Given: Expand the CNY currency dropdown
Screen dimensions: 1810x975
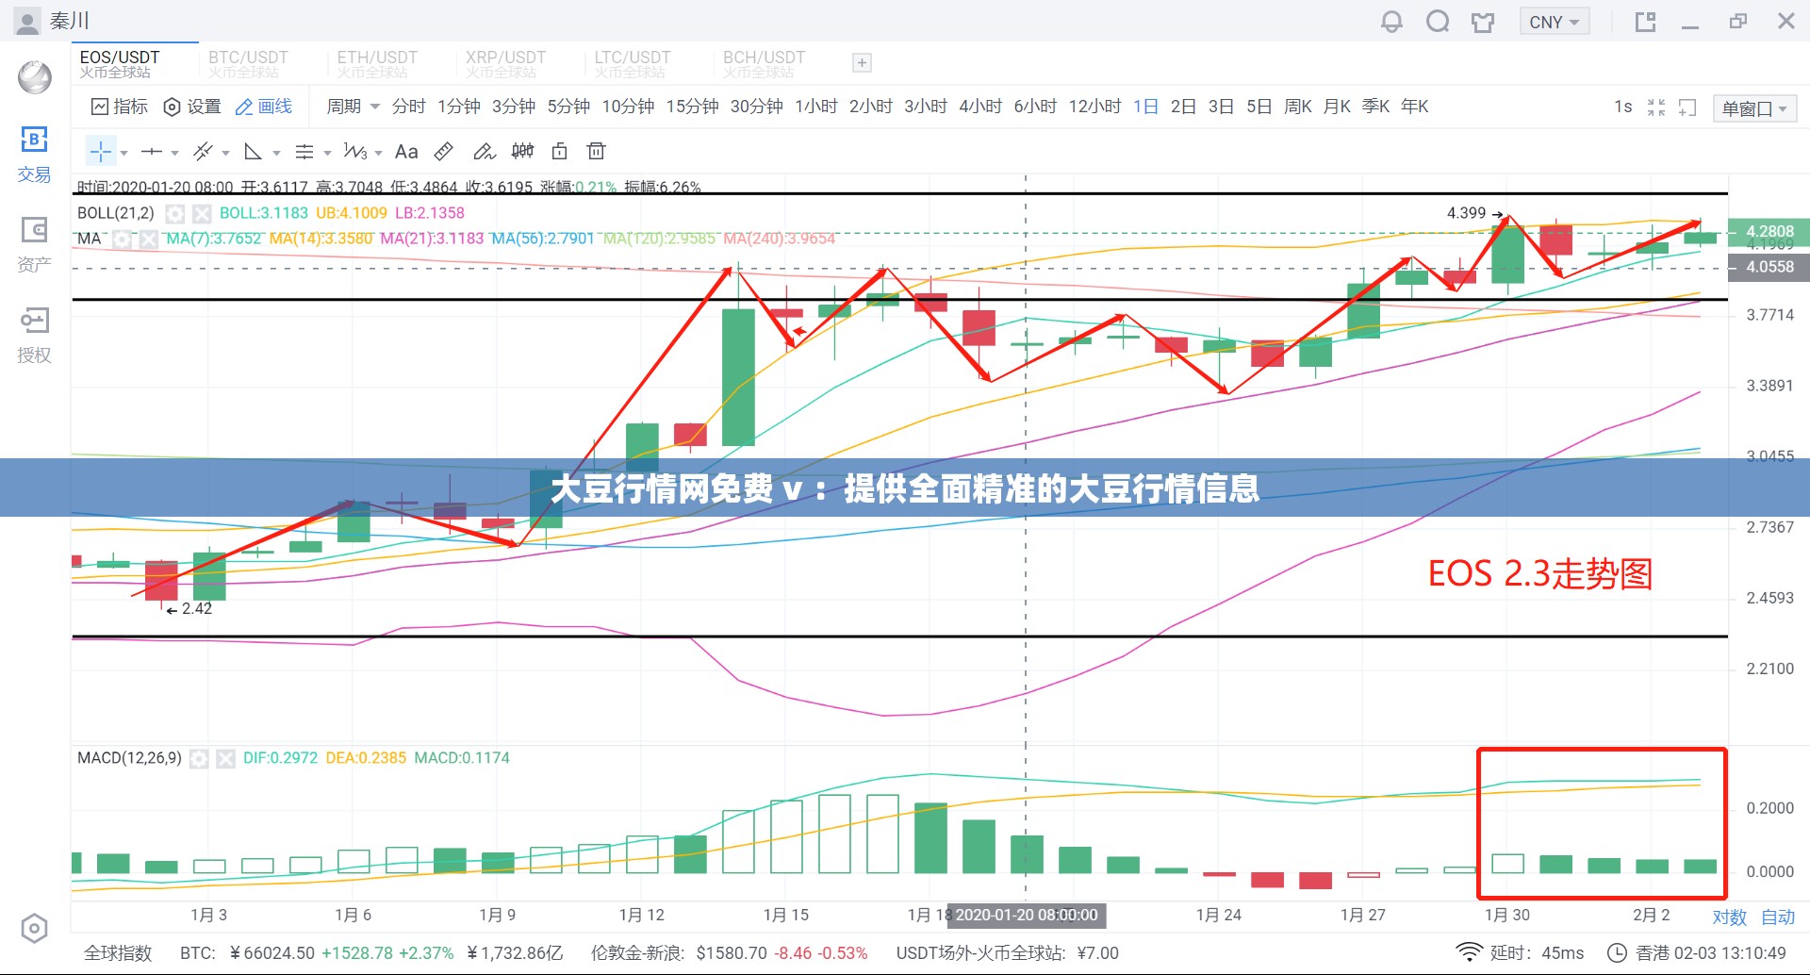Looking at the screenshot, I should [1555, 21].
